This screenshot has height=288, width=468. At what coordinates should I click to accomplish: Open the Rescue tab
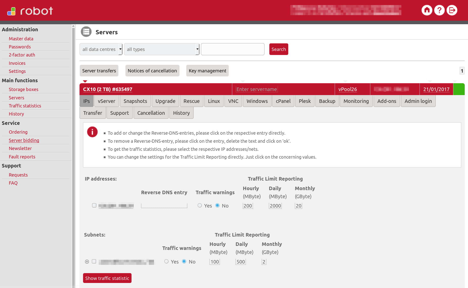coord(191,101)
